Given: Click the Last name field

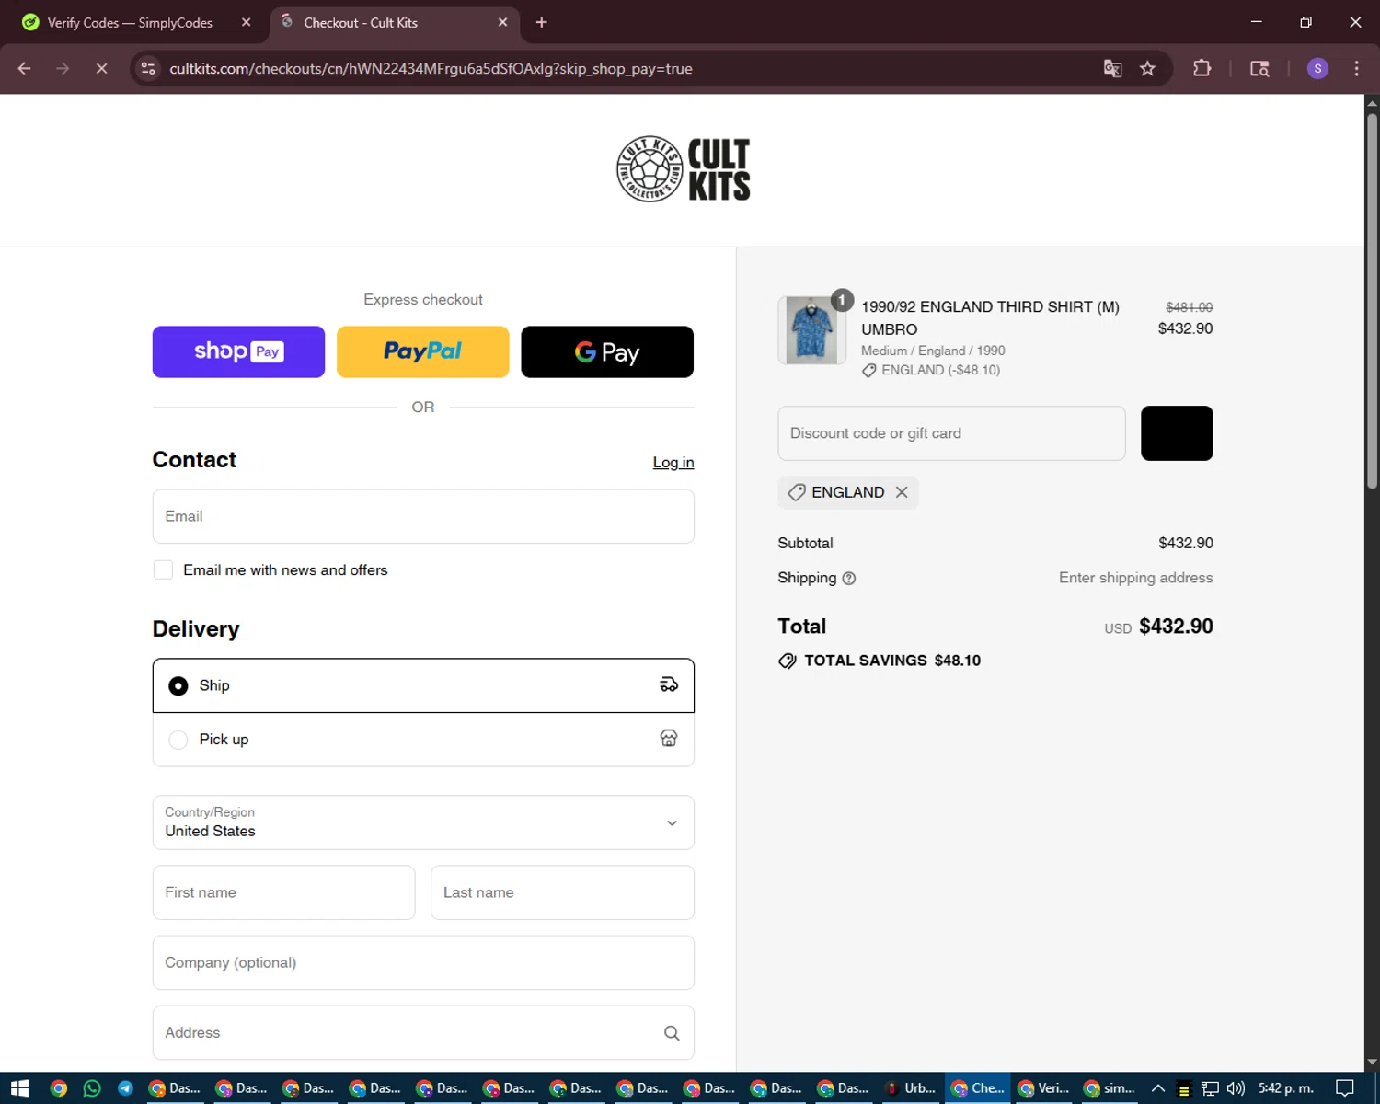Looking at the screenshot, I should click(x=562, y=892).
